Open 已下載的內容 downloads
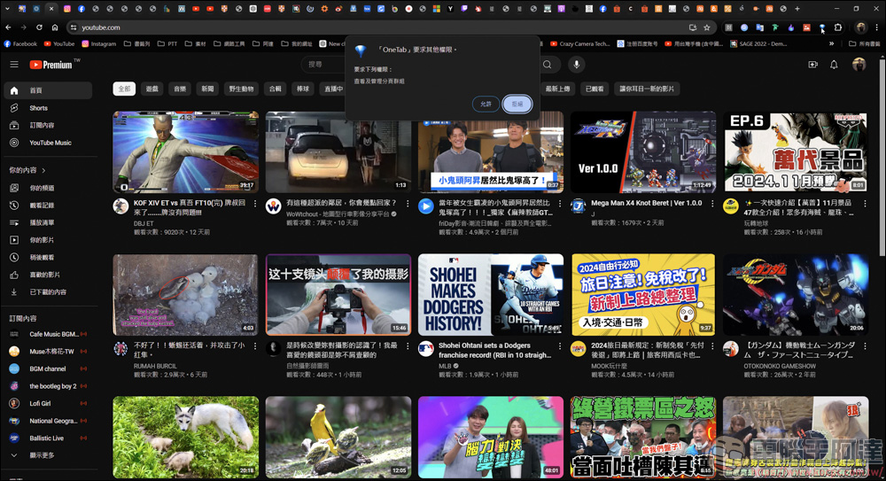886x481 pixels. tap(48, 292)
